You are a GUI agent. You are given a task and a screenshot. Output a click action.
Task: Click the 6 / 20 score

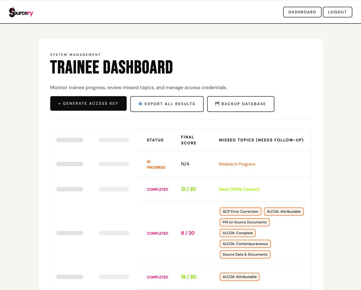[x=188, y=233]
